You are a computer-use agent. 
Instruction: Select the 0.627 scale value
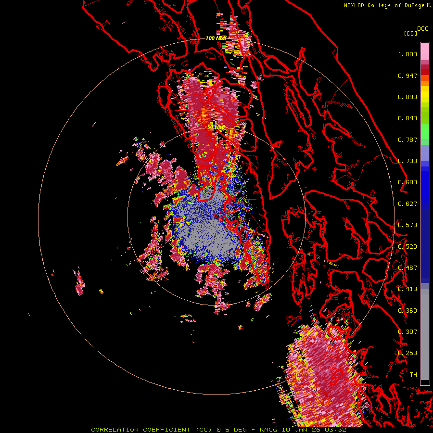408,204
